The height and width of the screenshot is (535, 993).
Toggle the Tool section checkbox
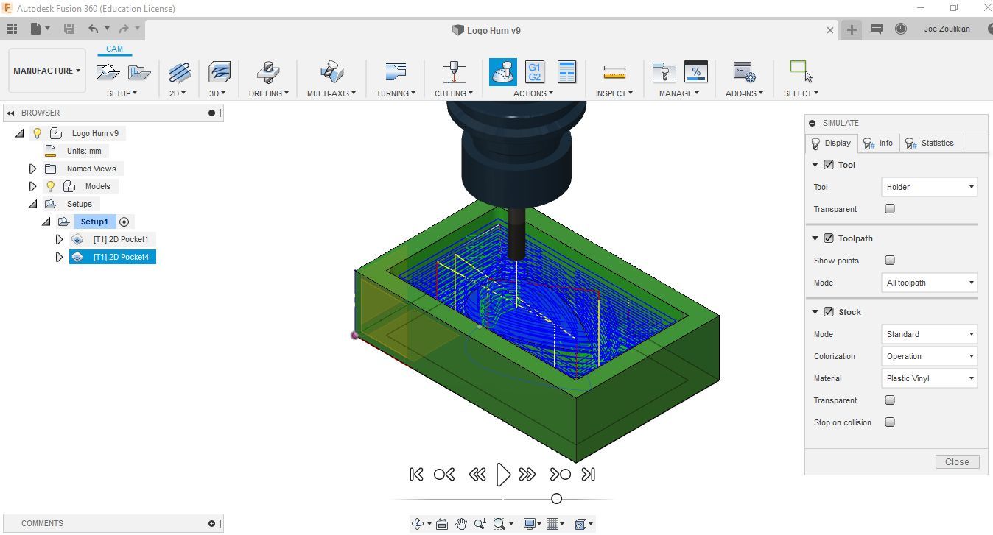829,165
